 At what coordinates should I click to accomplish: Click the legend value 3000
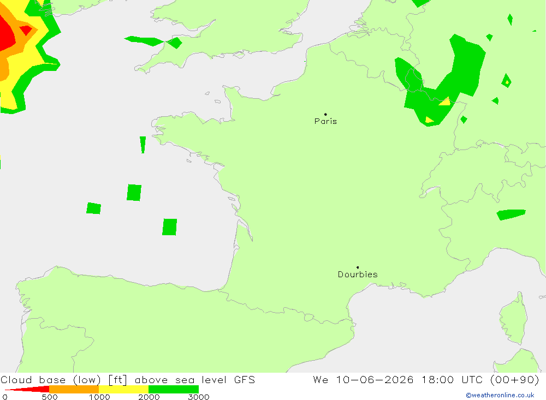click(199, 397)
